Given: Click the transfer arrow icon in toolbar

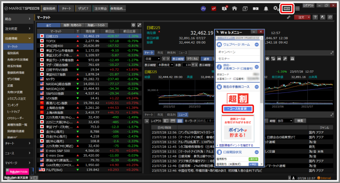Looking at the screenshot, I should (x=255, y=9).
